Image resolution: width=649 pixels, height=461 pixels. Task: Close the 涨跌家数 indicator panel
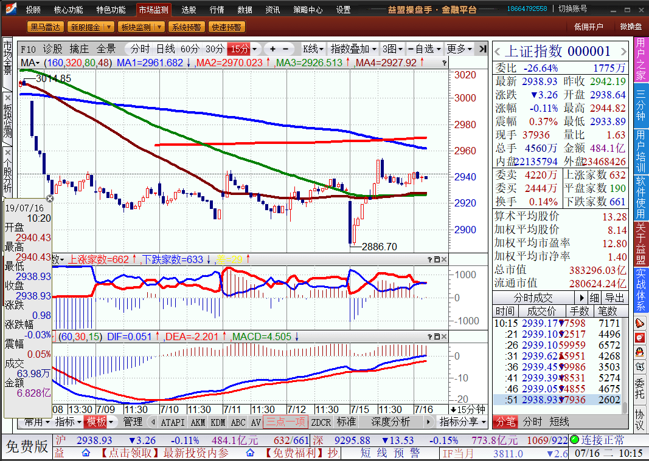[443, 259]
